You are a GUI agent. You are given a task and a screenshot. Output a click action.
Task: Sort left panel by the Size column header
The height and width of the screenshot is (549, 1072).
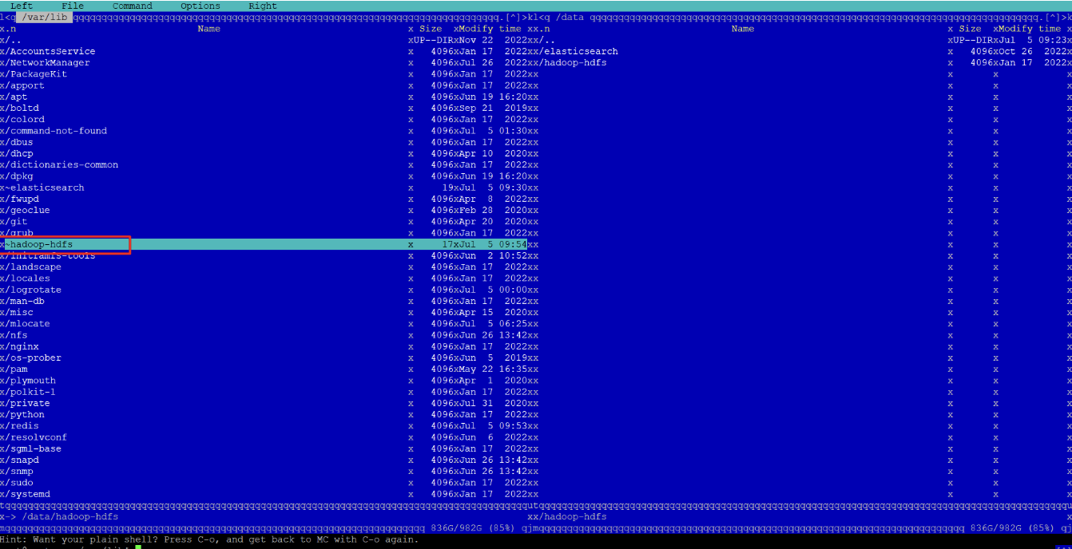click(x=431, y=29)
